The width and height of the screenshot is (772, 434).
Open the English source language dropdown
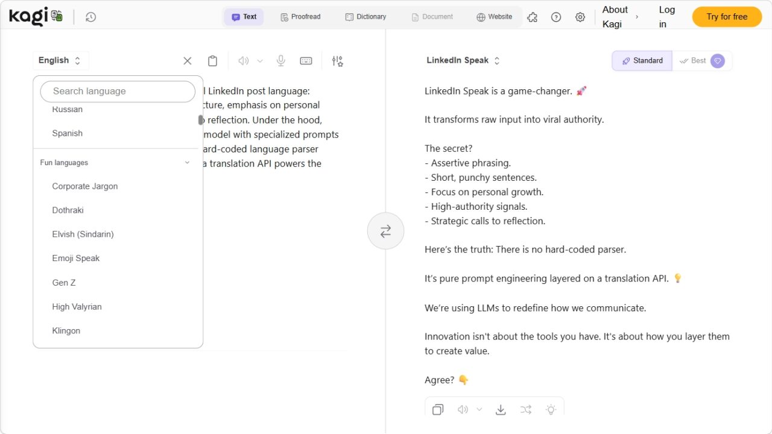[60, 60]
